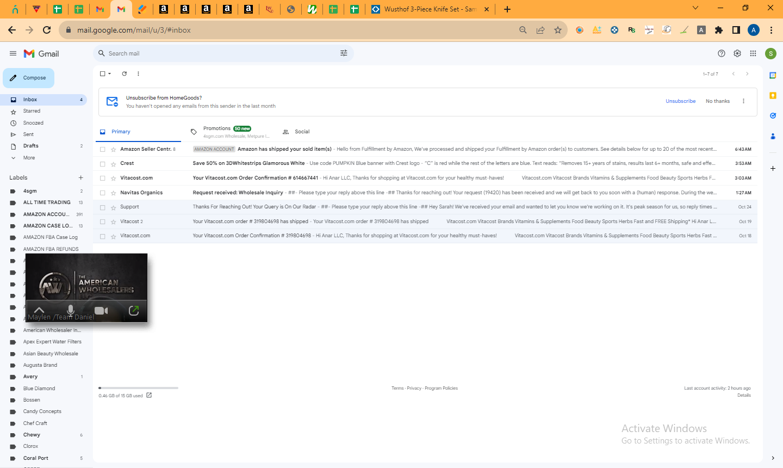Tick checkbox for Navitas Organics email

click(x=102, y=193)
